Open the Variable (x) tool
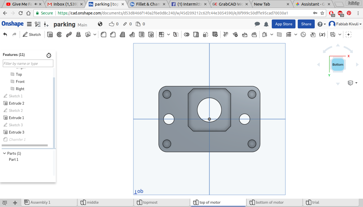 (322, 34)
